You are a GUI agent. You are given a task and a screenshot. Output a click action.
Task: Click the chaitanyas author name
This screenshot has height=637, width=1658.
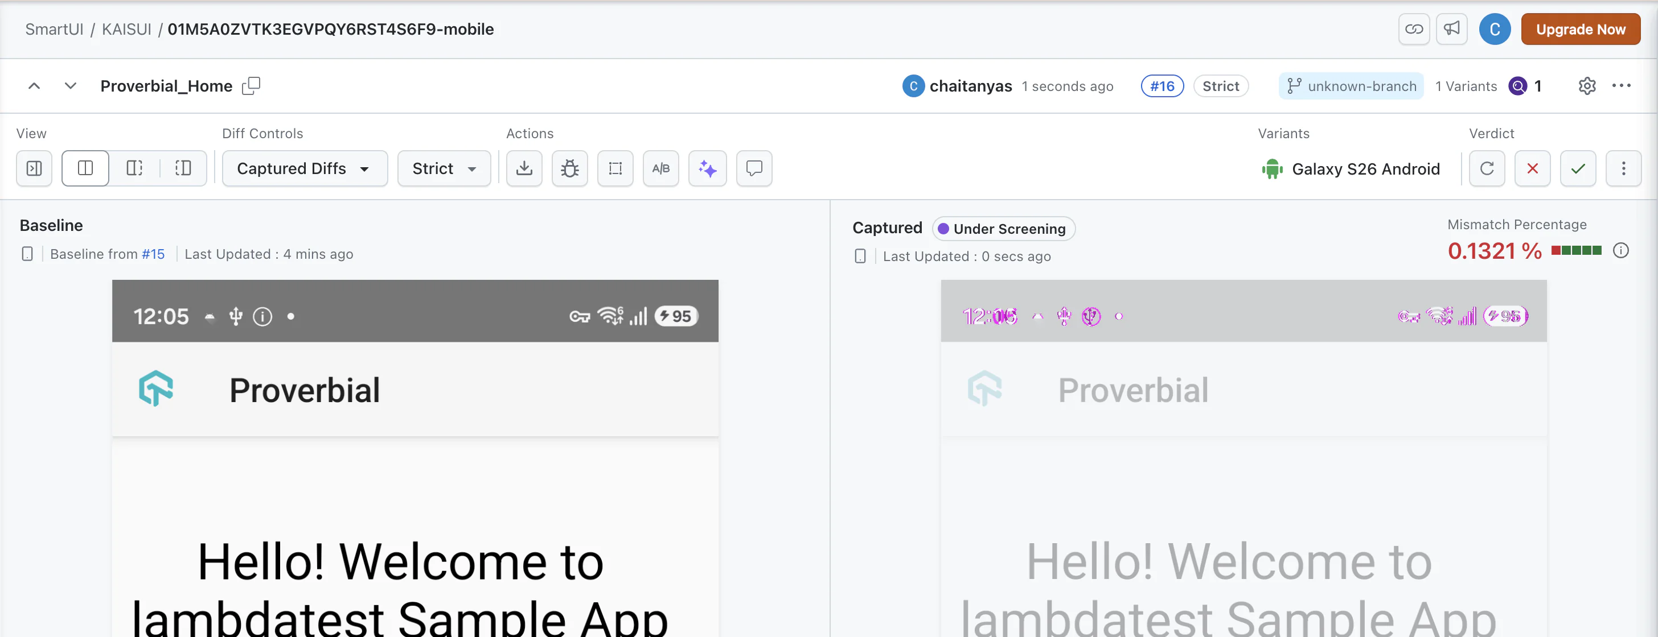(x=971, y=86)
